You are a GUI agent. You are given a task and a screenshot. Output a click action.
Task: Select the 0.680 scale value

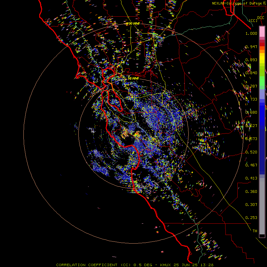click(251, 112)
